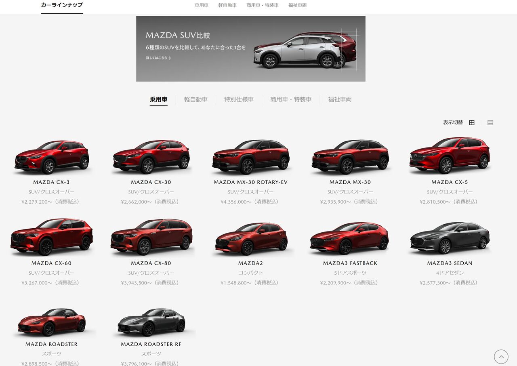
Task: Select the 特別仕様車 category tab
Action: [x=239, y=99]
